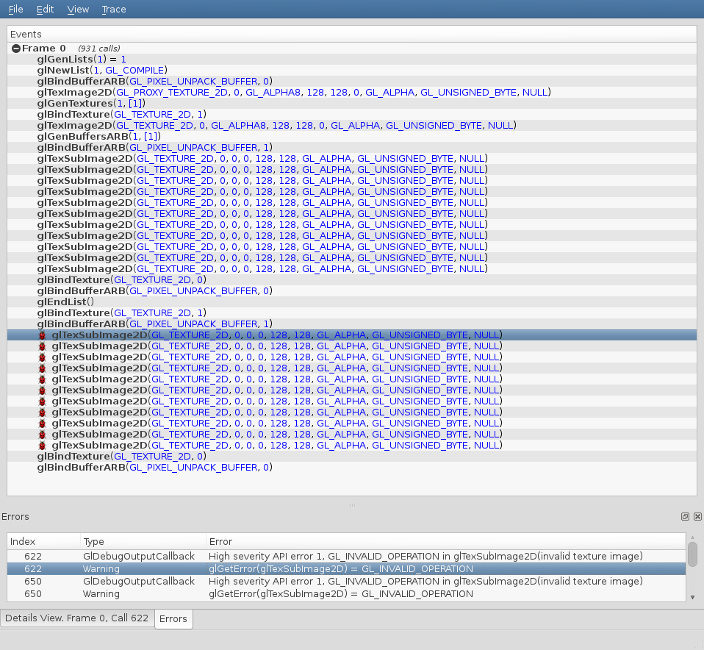The height and width of the screenshot is (650, 704).
Task: Select the glNewList call in the events list
Action: 102,71
